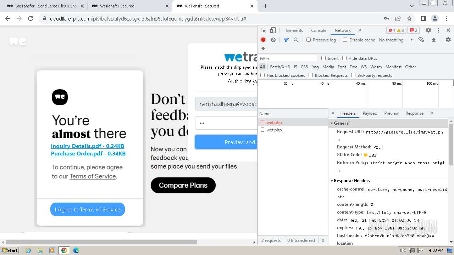Check Disable cache option
This screenshot has height=255, width=454.
[345, 40]
